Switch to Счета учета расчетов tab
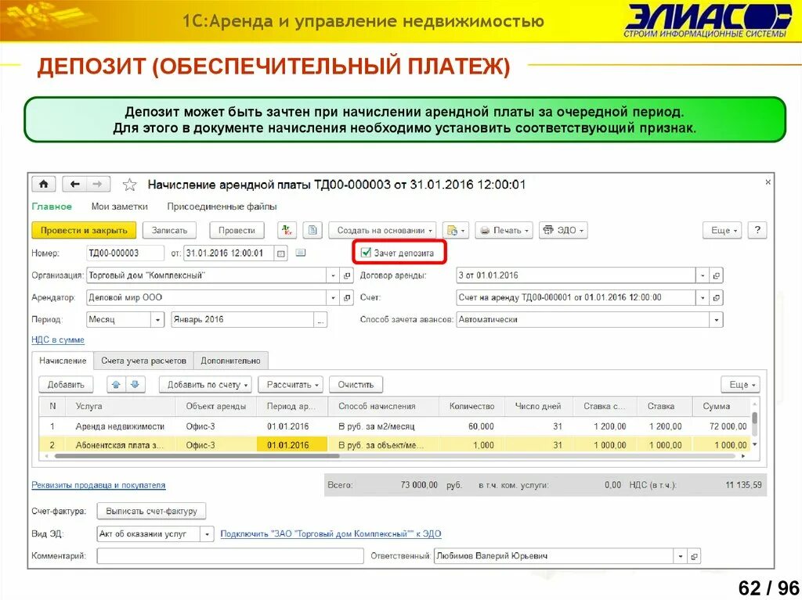This screenshot has height=600, width=802. [x=144, y=361]
